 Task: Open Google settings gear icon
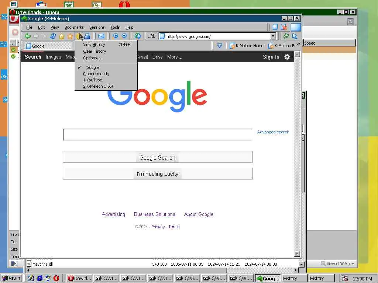287,57
